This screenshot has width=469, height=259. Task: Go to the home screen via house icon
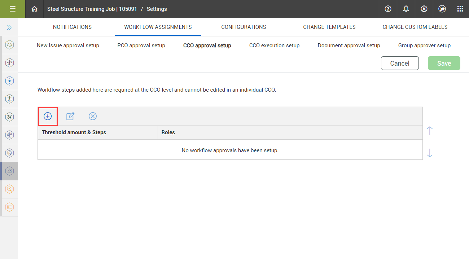click(x=34, y=9)
